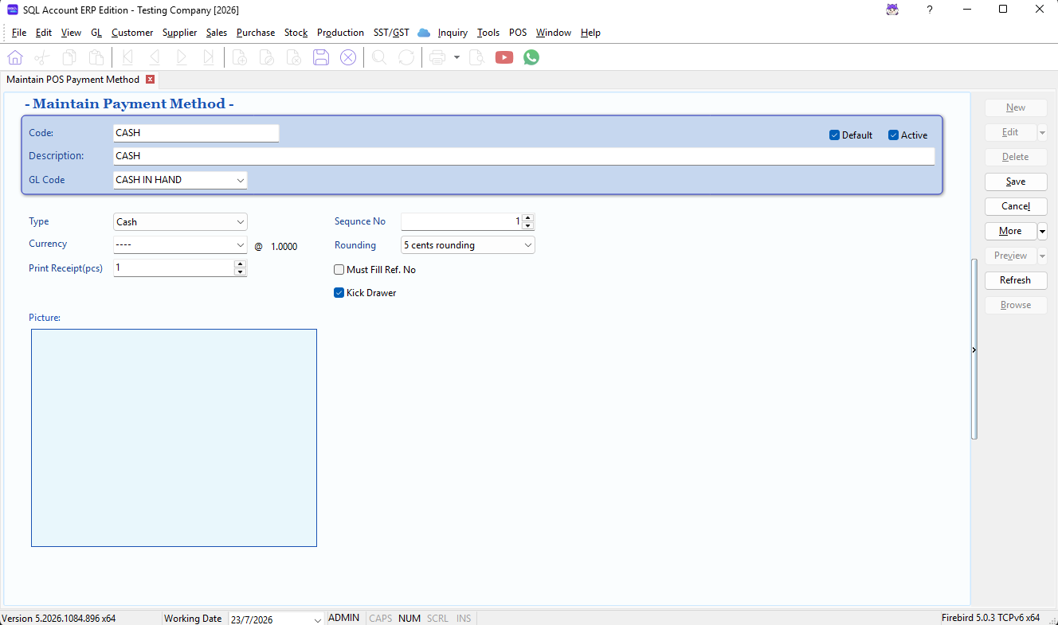Click the print preview document icon

476,57
